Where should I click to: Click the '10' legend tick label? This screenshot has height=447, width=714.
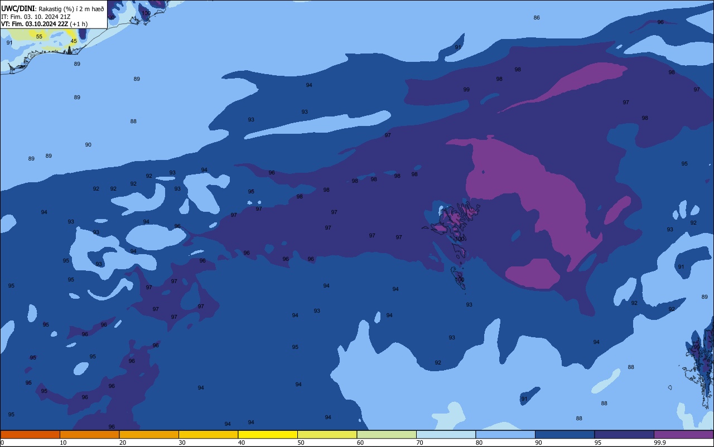(63, 443)
